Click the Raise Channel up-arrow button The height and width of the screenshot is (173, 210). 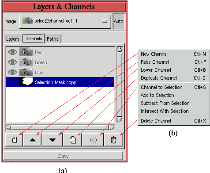point(33,140)
